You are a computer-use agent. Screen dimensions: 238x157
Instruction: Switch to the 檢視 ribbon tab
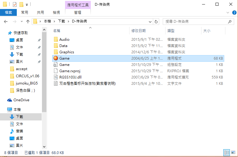pyautogui.click(x=56, y=13)
